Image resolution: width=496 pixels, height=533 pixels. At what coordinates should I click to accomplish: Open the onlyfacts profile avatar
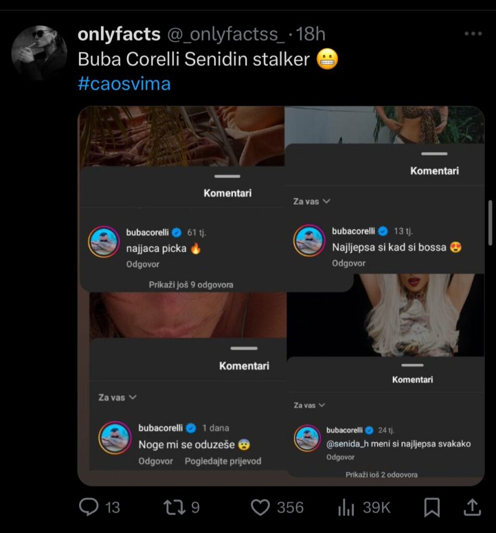[40, 53]
